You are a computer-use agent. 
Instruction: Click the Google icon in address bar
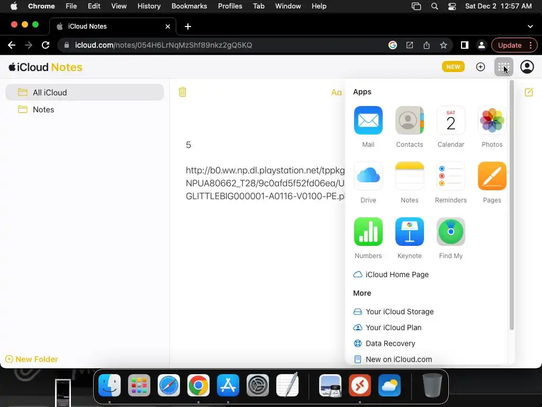tap(393, 45)
